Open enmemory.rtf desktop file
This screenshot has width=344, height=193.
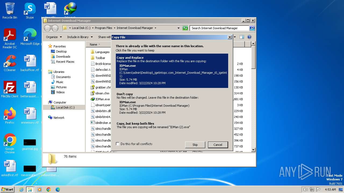[x=30, y=116]
